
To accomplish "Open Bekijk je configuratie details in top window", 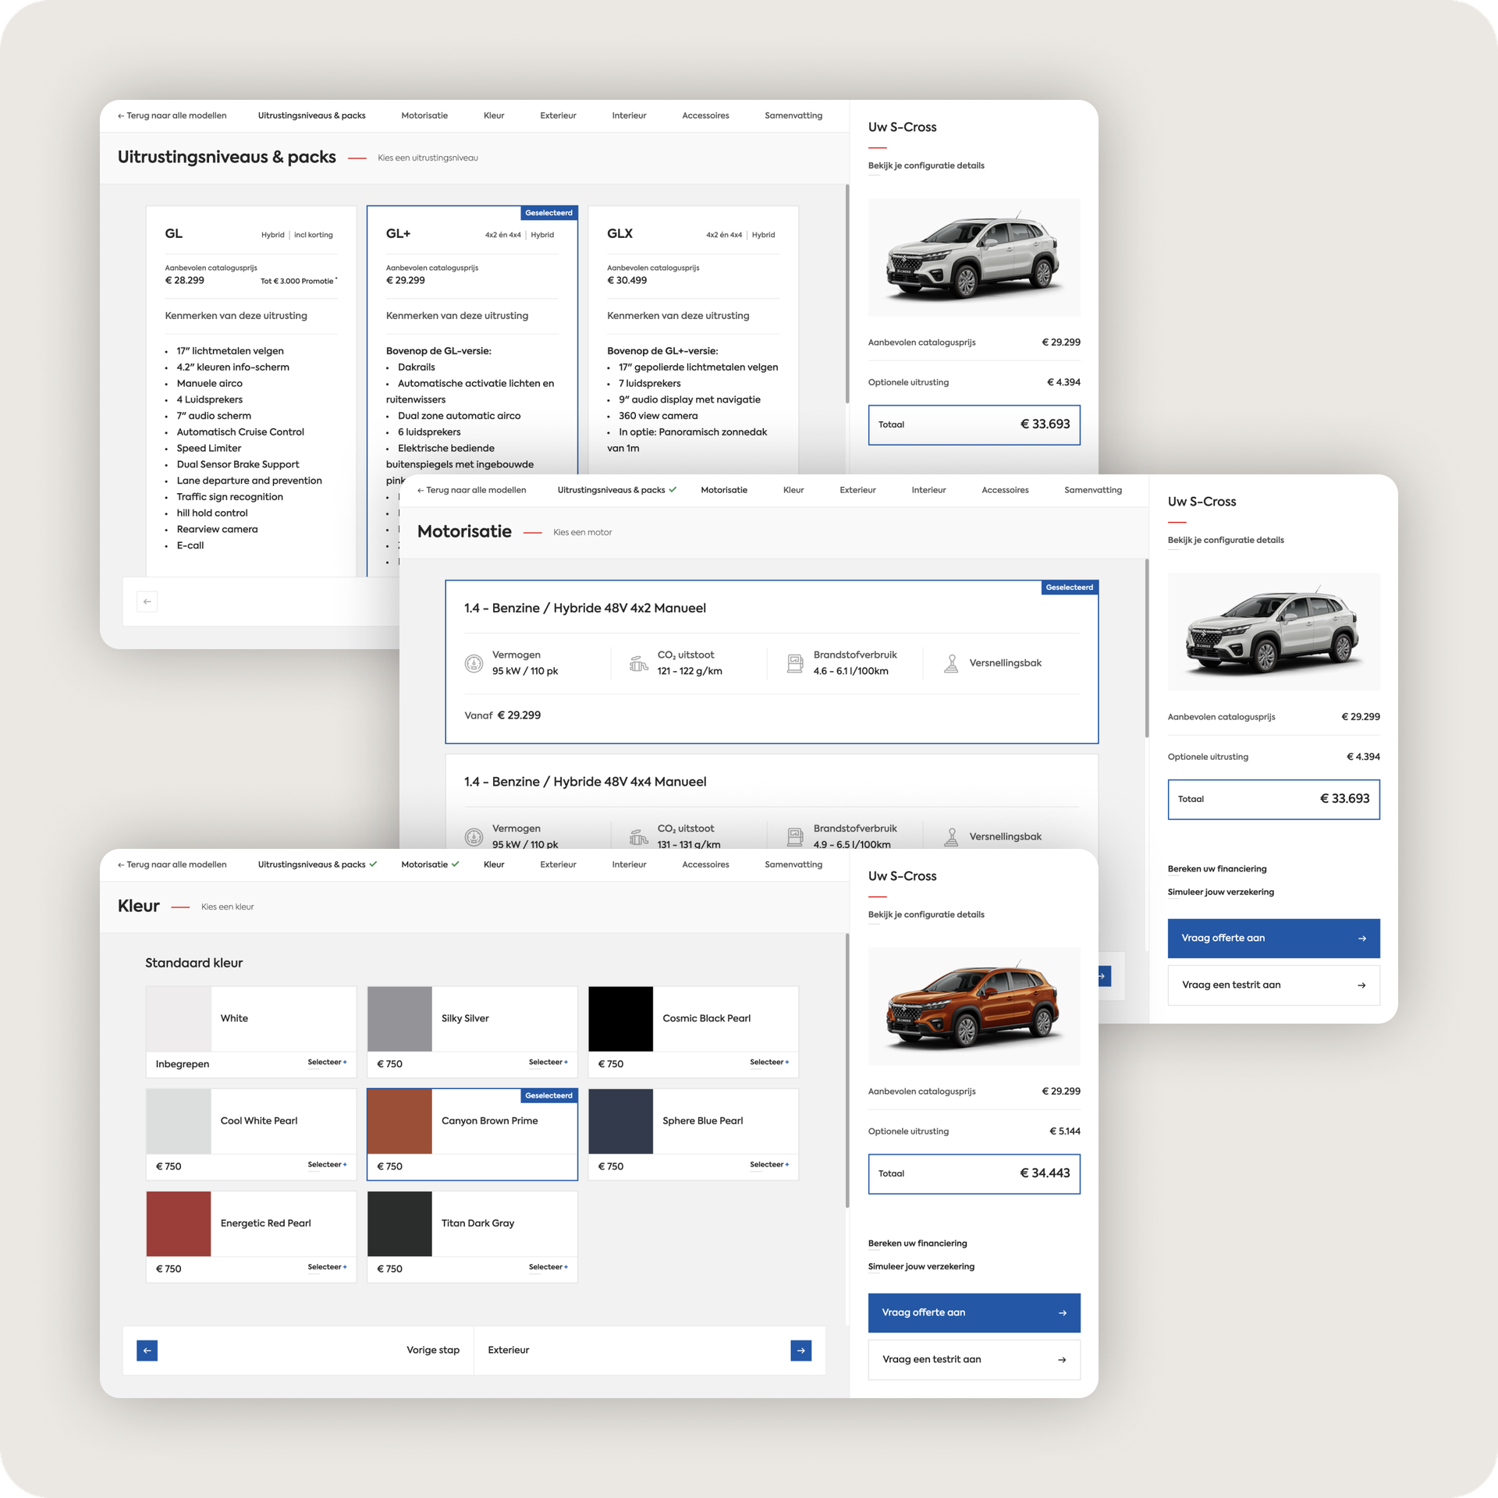I will [x=926, y=165].
